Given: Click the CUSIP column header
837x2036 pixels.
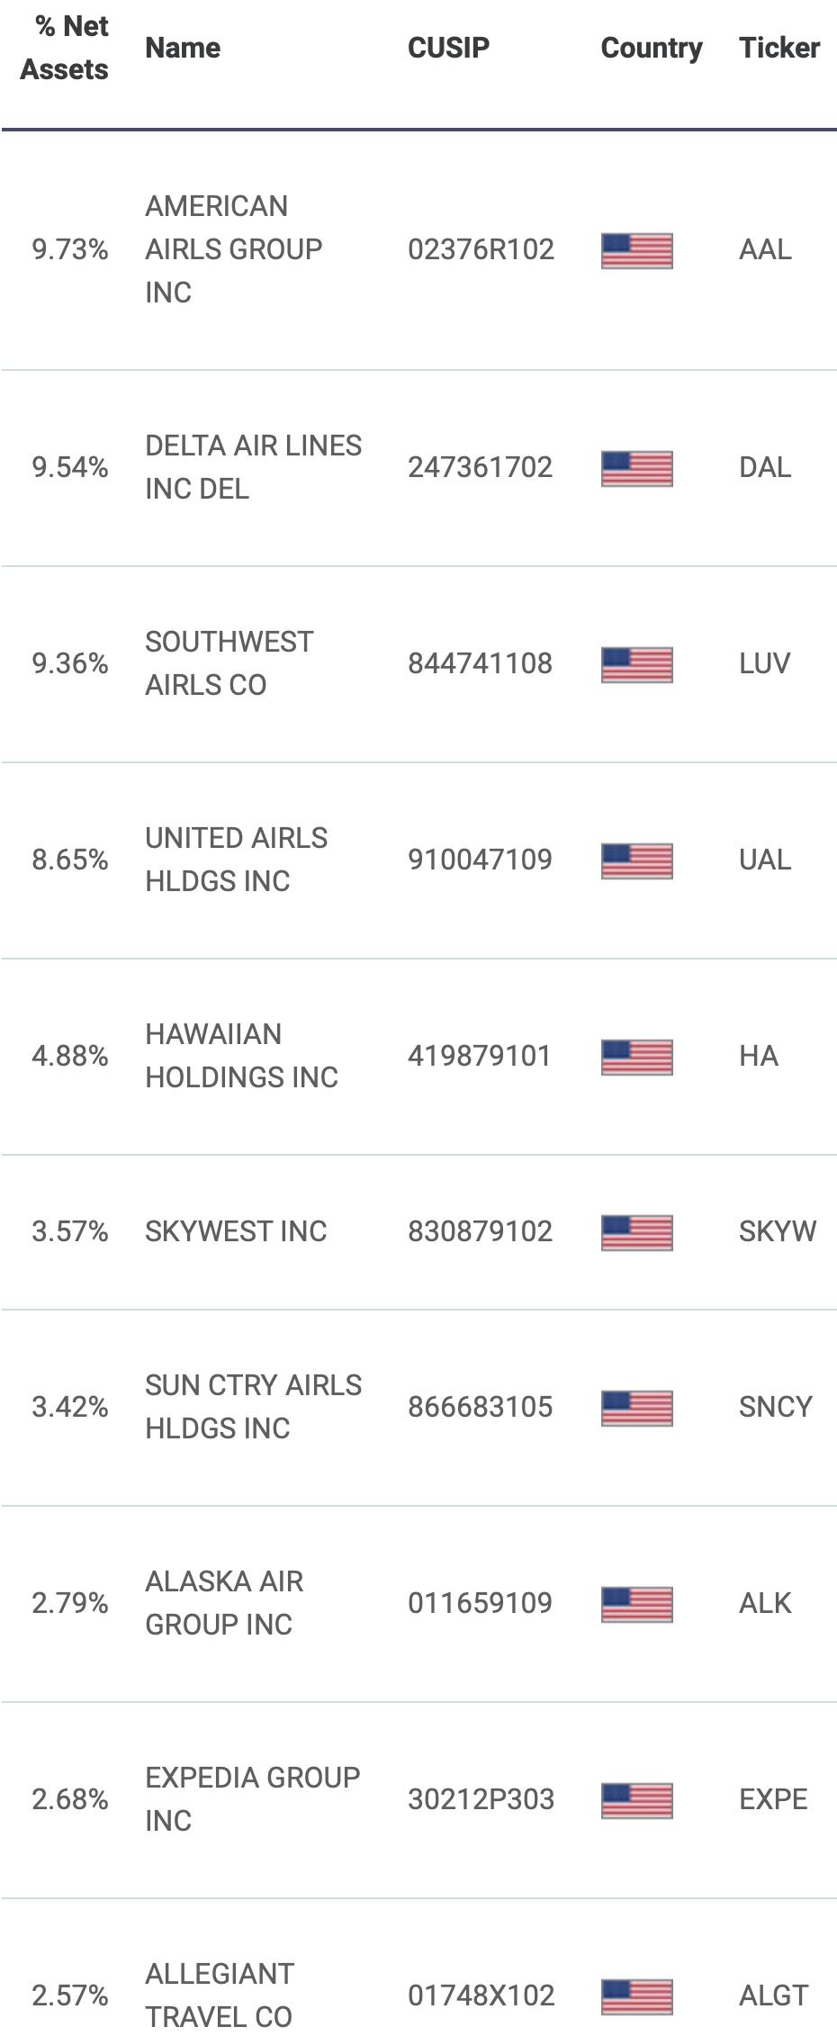Looking at the screenshot, I should coord(448,48).
